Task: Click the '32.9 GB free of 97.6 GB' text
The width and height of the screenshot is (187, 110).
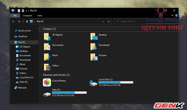Action: click(63, 95)
